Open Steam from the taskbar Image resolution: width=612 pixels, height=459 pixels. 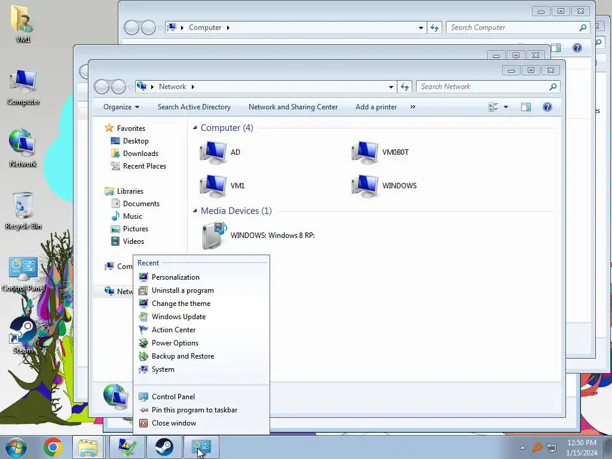[x=164, y=447]
